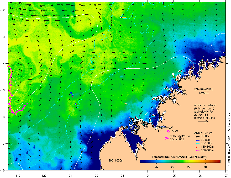Image resolution: width=231 pixels, height=178 pixels.
Task: Click the temperature colorbar near 28
Action: [x=205, y=162]
